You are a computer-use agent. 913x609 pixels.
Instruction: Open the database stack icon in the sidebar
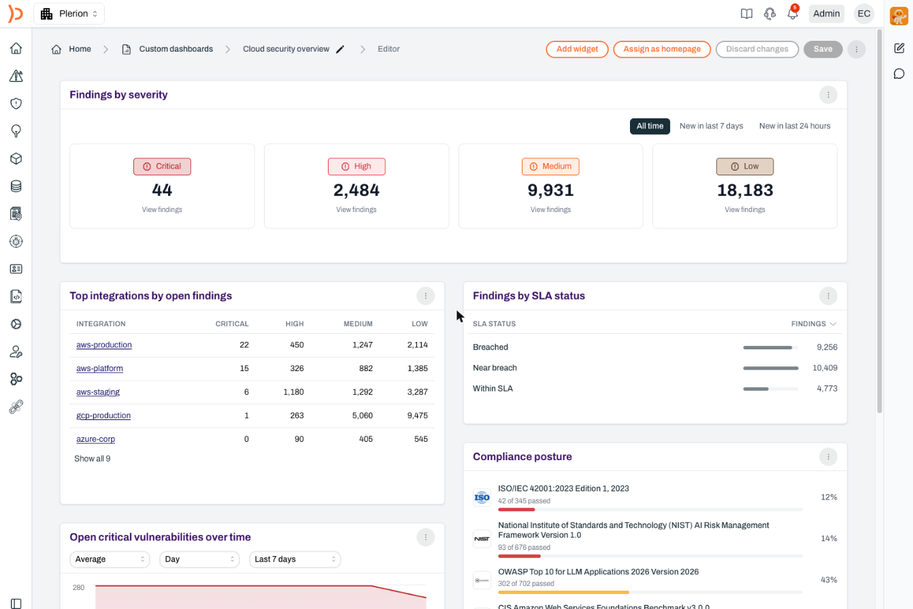click(x=16, y=186)
